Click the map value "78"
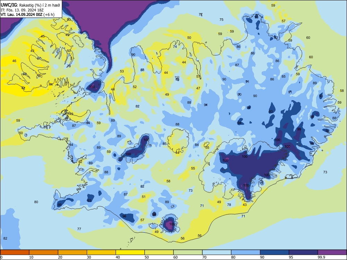Screen dimensions: 347x260 229,205
